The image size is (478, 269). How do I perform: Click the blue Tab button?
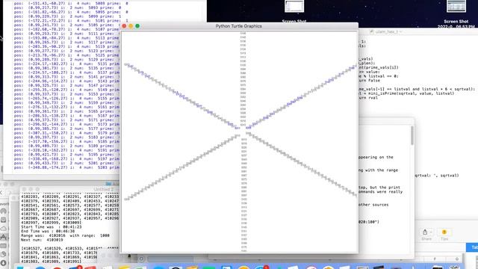472,247
